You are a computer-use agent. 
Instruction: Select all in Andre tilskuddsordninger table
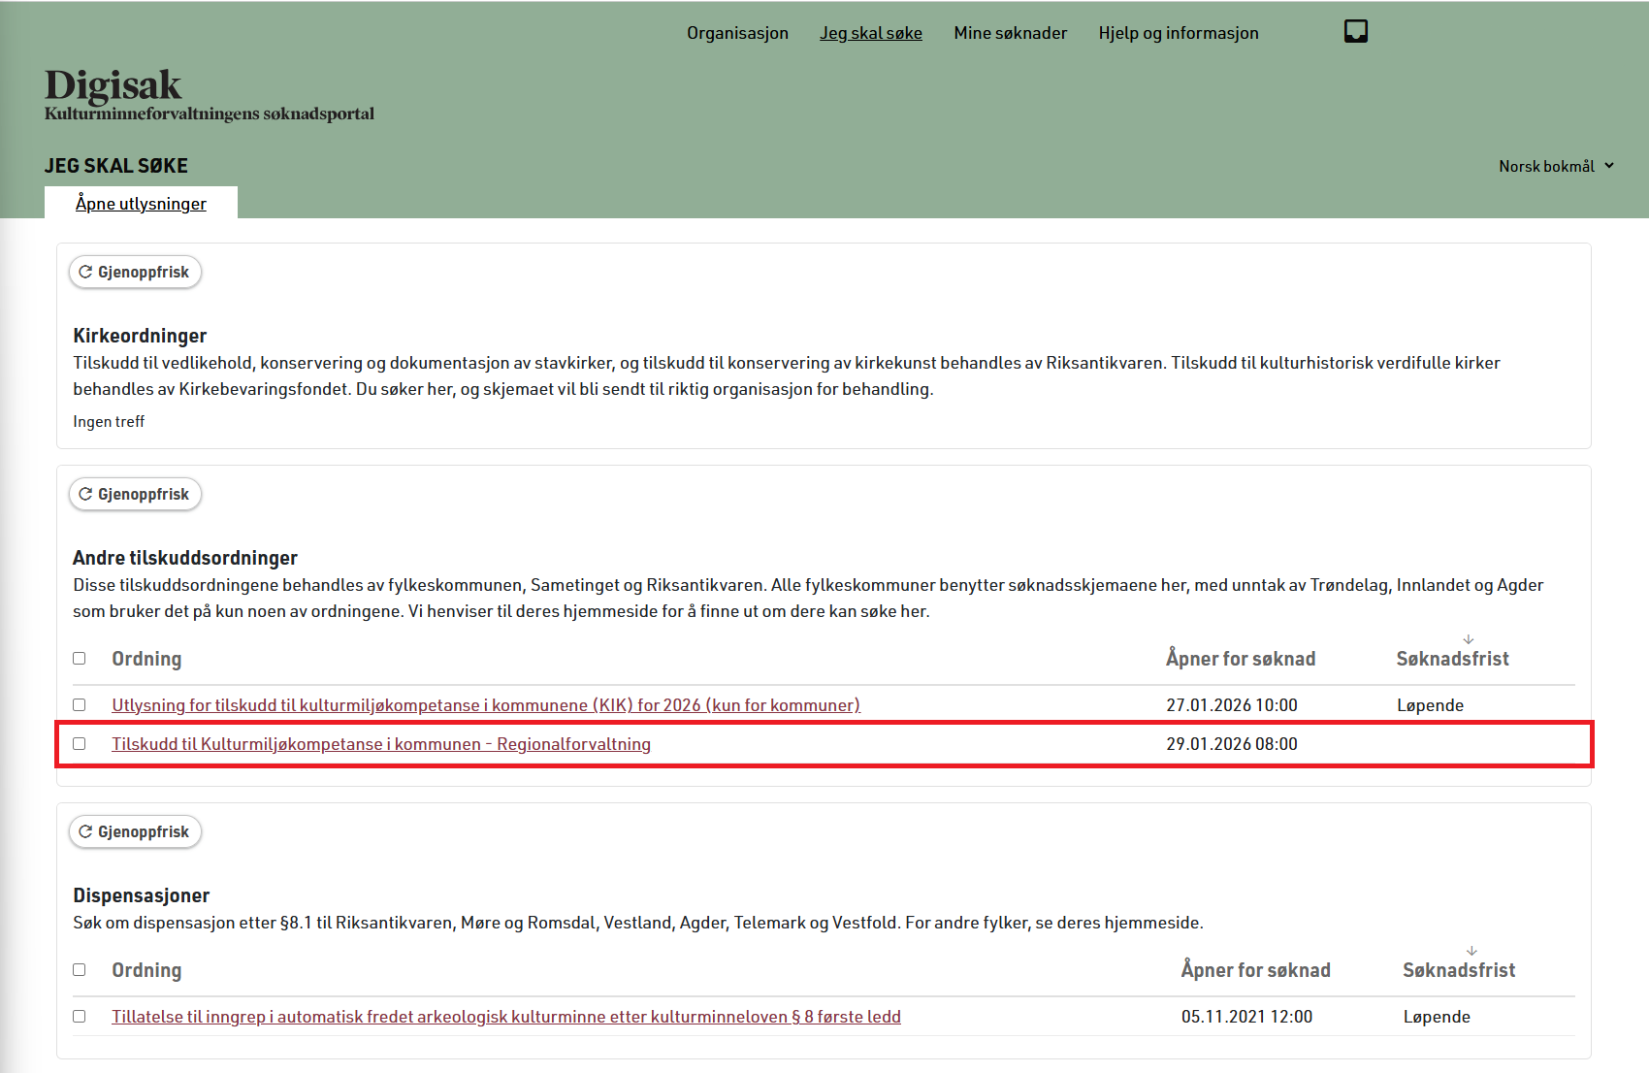coord(80,659)
